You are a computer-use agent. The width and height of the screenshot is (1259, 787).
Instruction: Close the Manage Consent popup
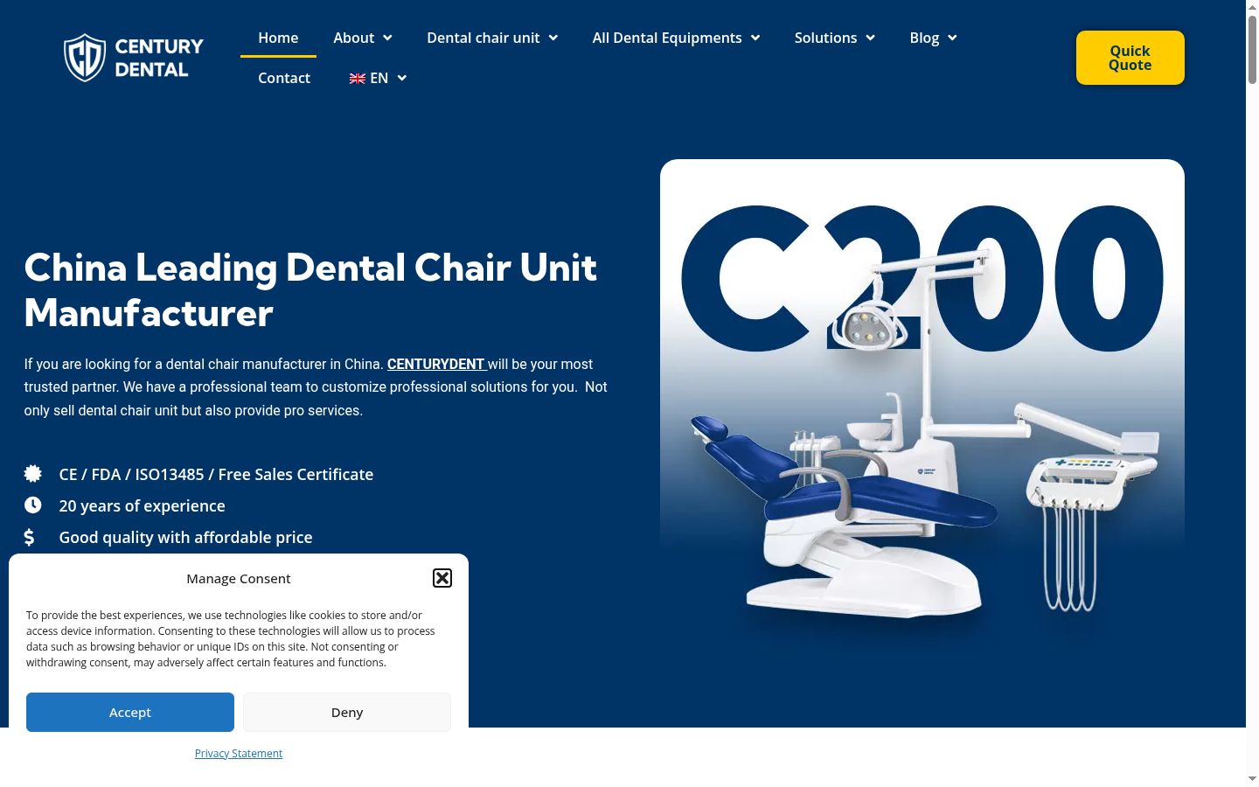click(x=442, y=578)
